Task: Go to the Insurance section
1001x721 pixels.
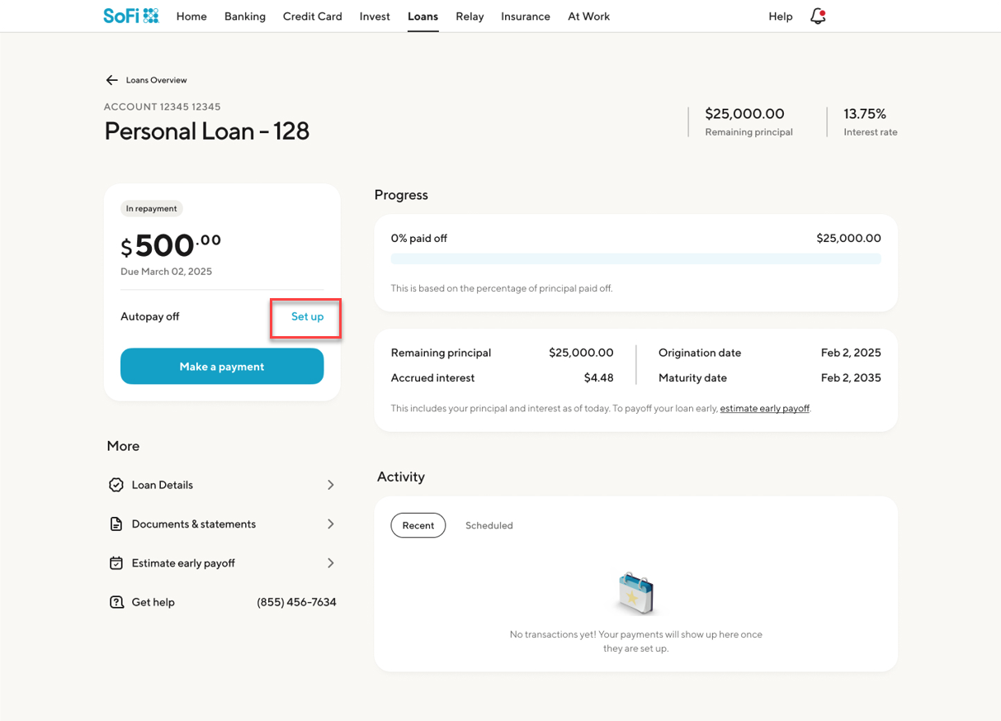Action: 526,17
